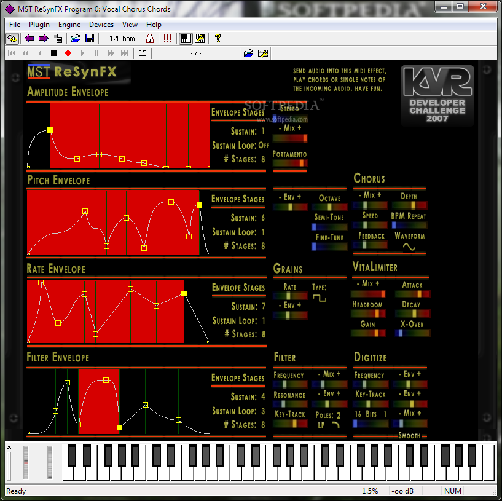Click the fast forward transport button

[x=111, y=53]
